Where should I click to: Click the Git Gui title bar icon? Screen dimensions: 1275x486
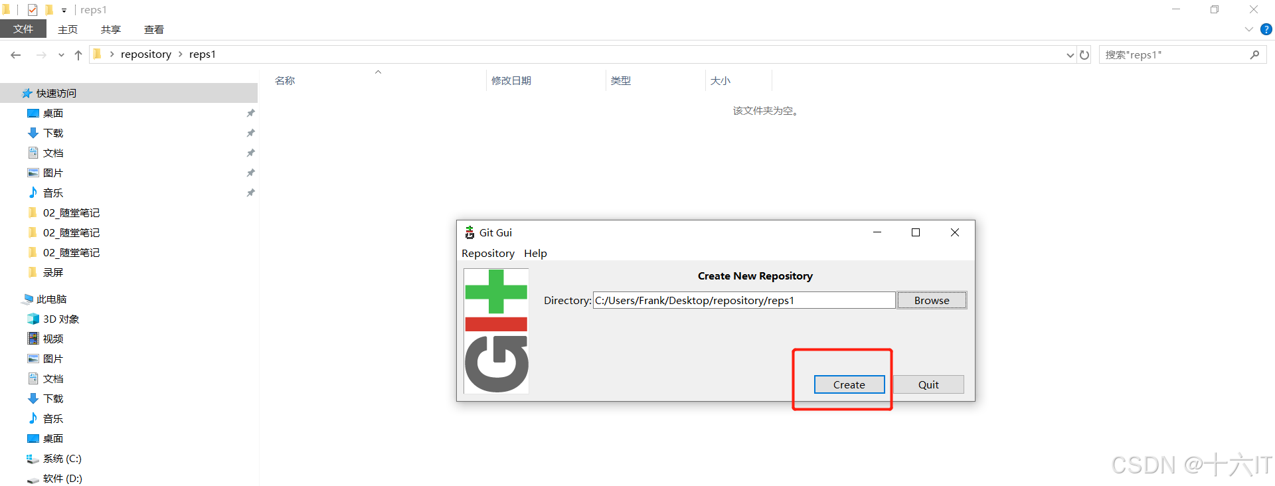(x=469, y=232)
